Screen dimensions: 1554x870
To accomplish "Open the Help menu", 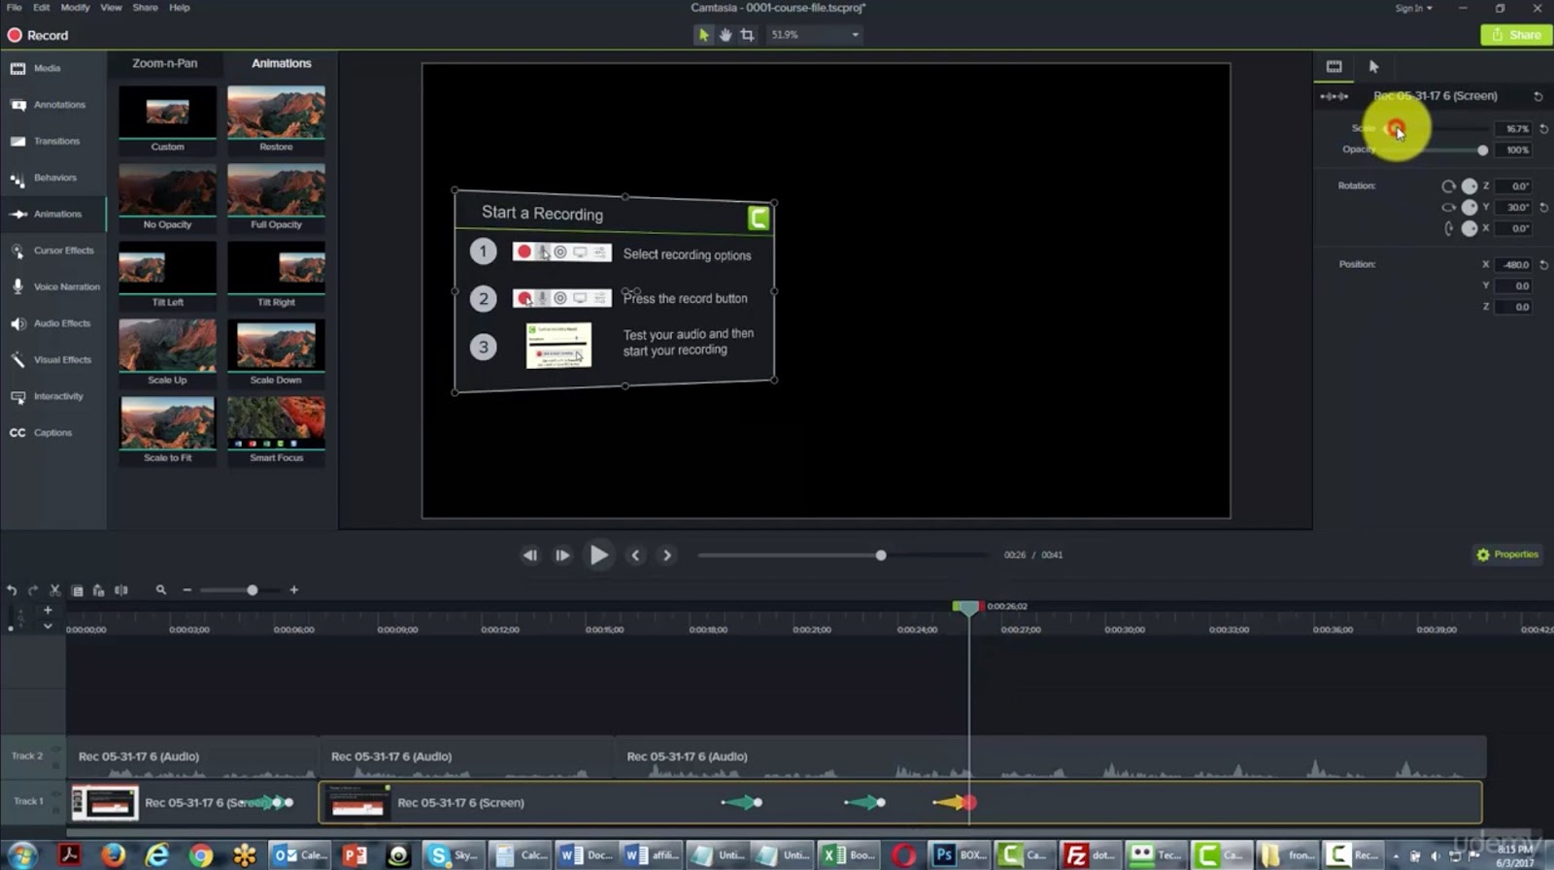I will 179,8.
